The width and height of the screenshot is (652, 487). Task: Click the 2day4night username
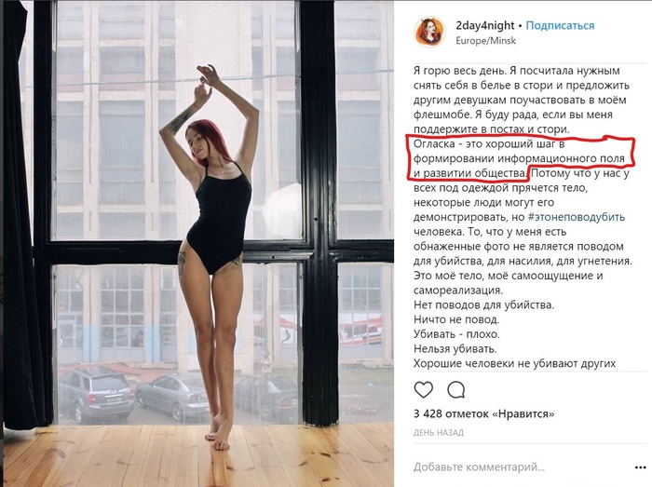coord(485,26)
